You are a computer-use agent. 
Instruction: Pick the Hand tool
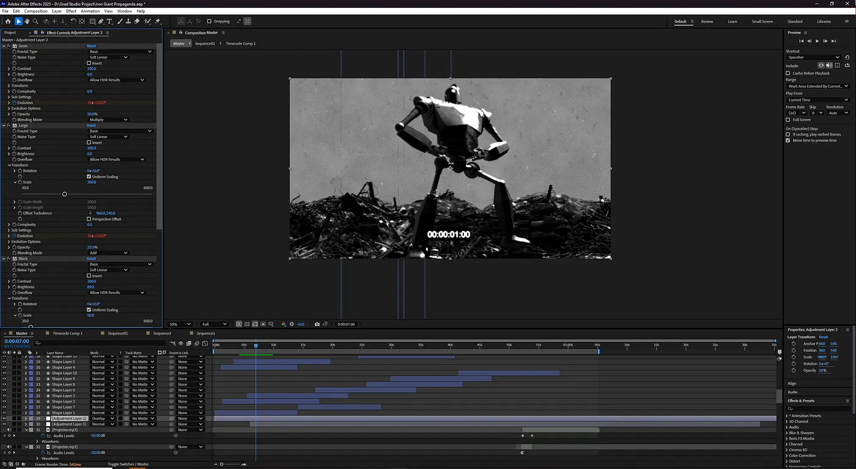27,21
